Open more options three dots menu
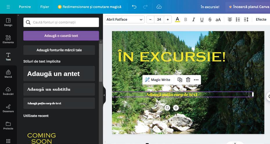Screen dimensions: 270x144 tap(196, 80)
